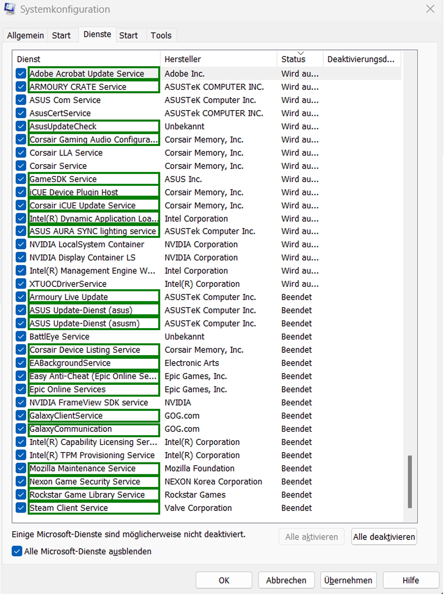The height and width of the screenshot is (595, 445).
Task: Uncheck Adobe Acrobat Update Service
Action: coord(21,73)
